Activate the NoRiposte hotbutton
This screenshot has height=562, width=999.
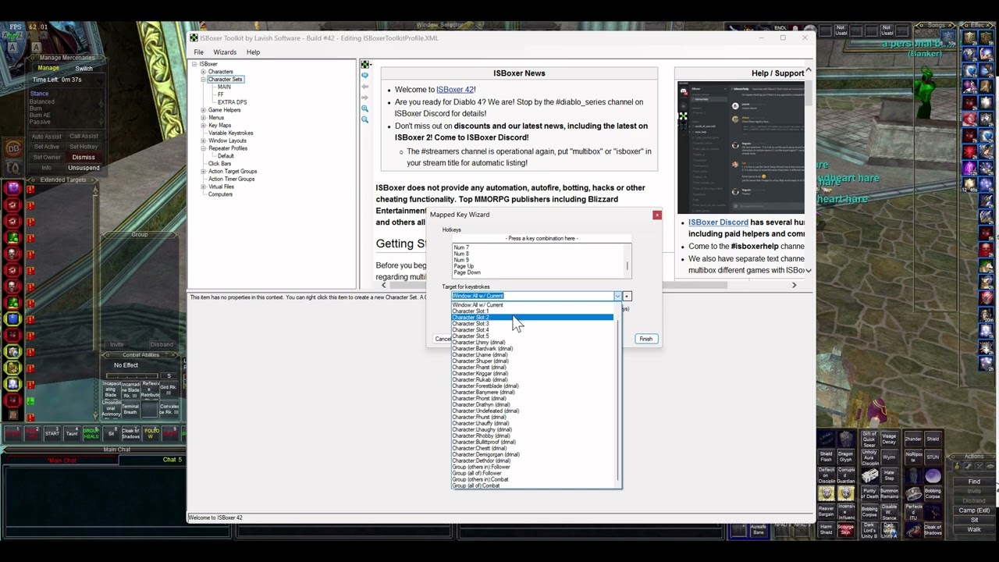pyautogui.click(x=913, y=457)
